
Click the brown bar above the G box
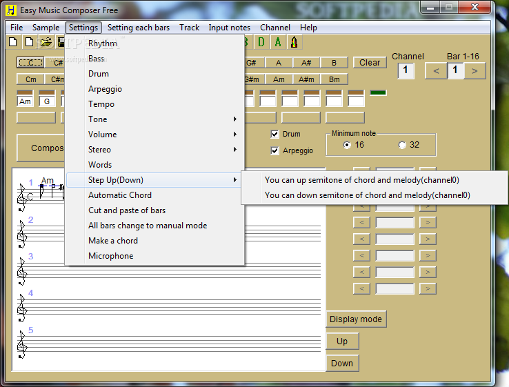pos(47,92)
